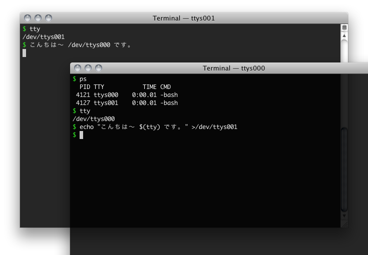Click the PID TTY TIME CMD header
This screenshot has width=368, height=255.
(x=125, y=87)
